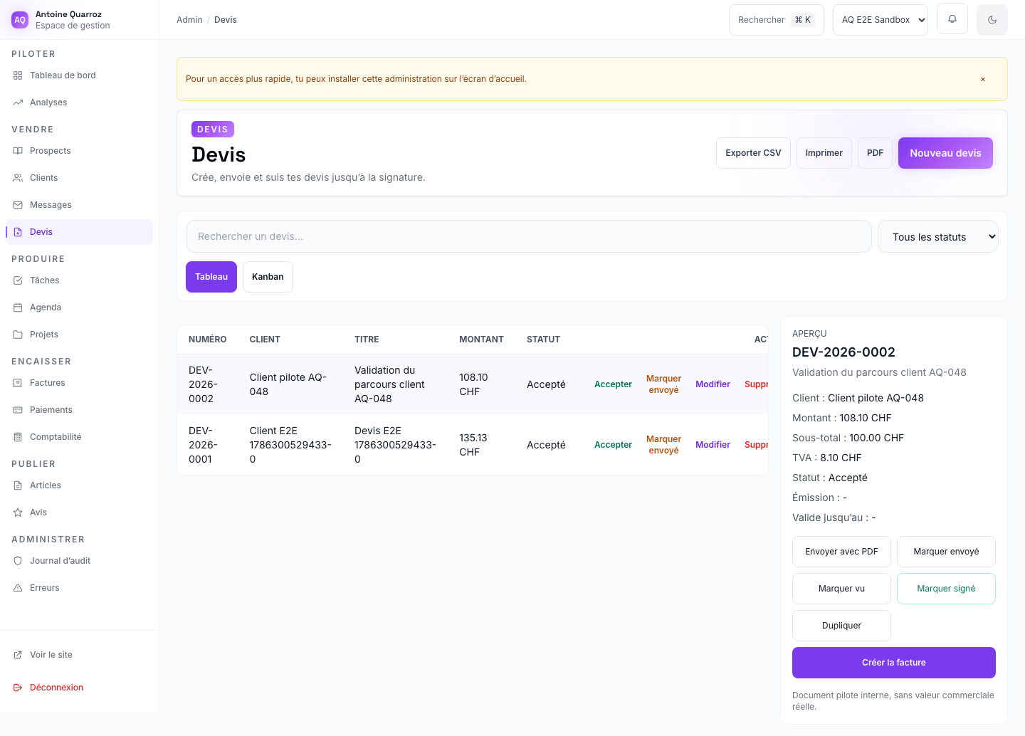Click the PDF export button

click(x=875, y=153)
